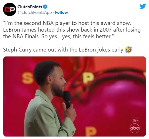Image resolution: width=149 pixels, height=139 pixels.
Task: Click the "2007" text in the tweet
Action: coord(105,30)
